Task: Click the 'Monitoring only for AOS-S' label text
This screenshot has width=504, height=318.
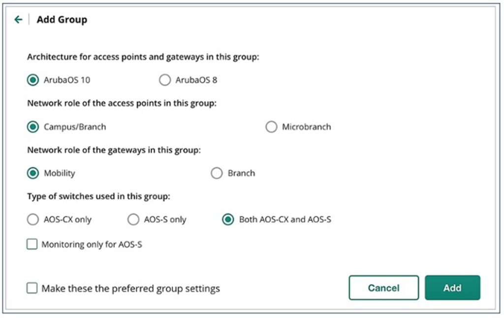Action: [92, 244]
